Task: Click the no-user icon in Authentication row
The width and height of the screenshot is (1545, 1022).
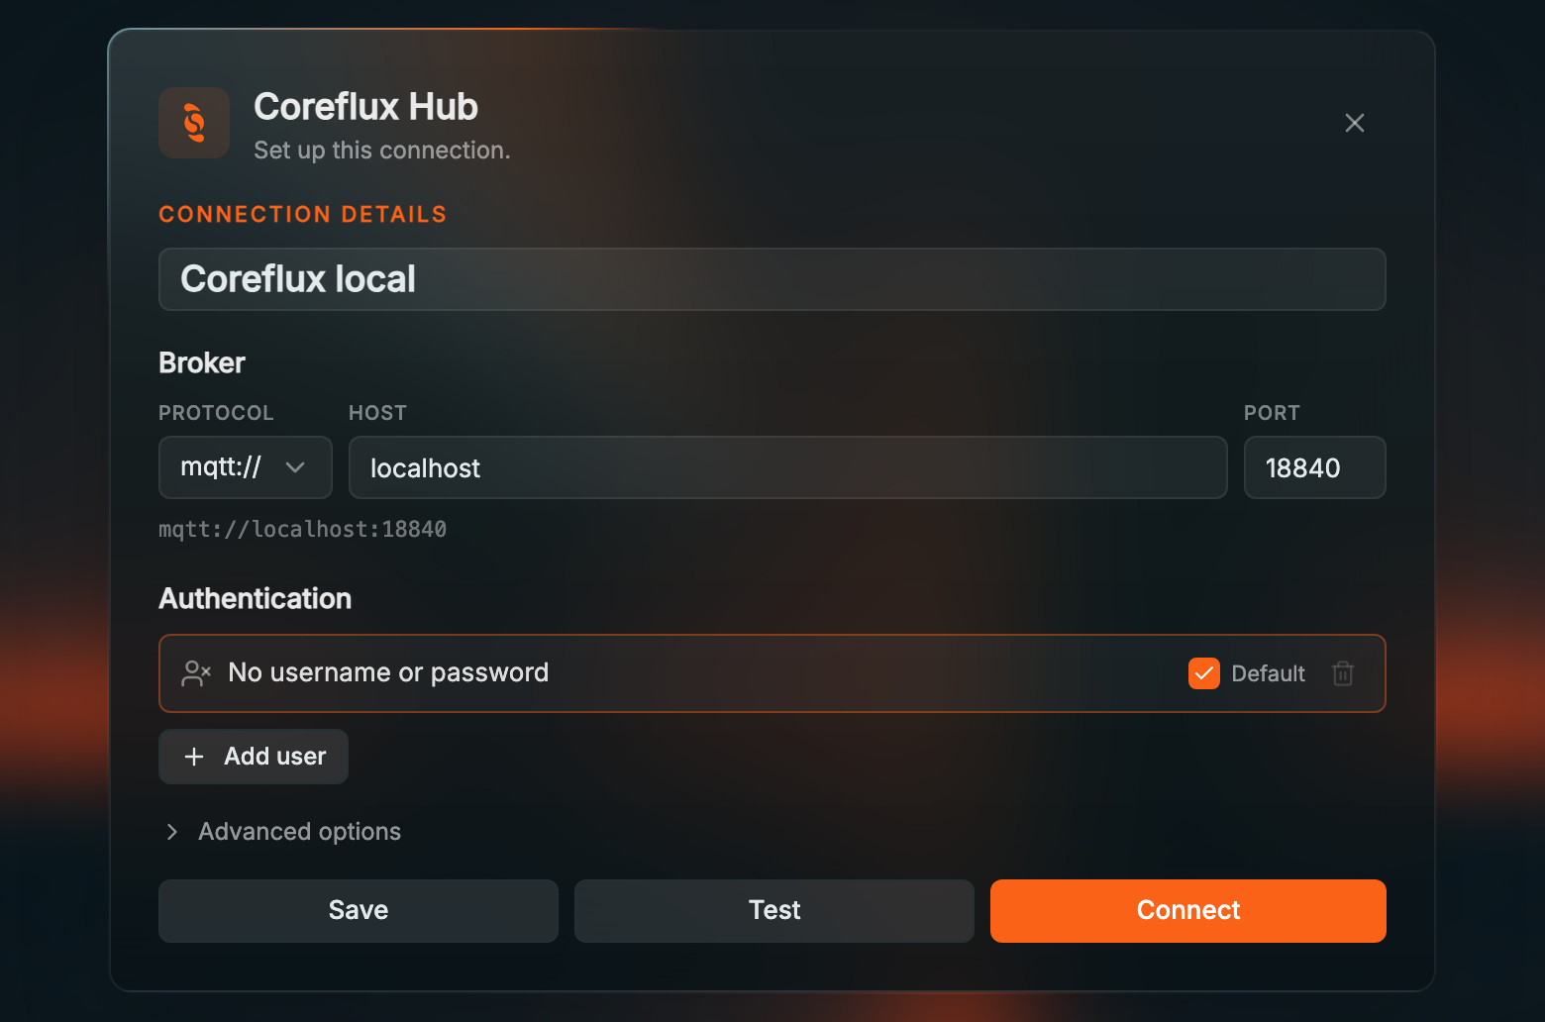Action: pyautogui.click(x=196, y=673)
